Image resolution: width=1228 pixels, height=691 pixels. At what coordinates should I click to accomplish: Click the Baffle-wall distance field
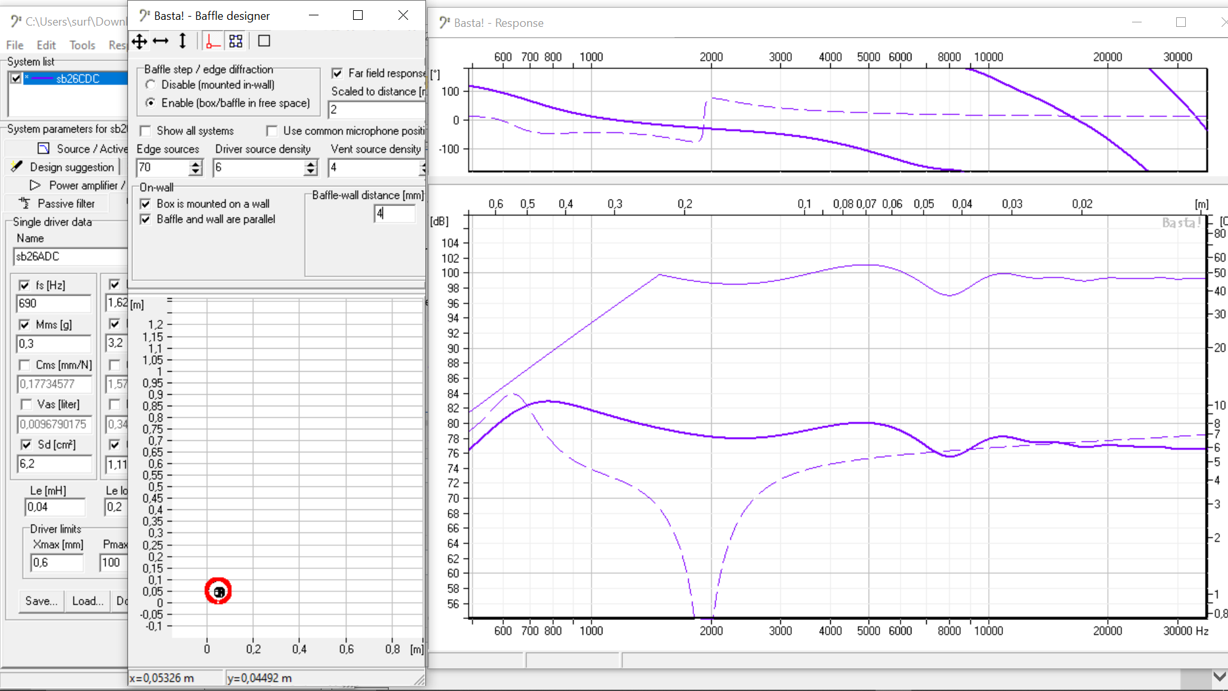point(395,214)
